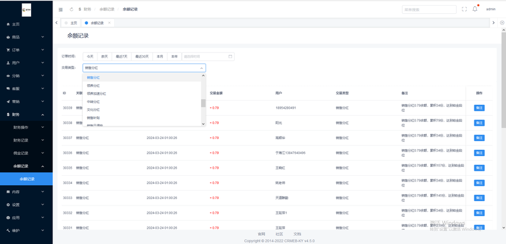
Task: Click dropdown list scroll-down arrow
Action: [203, 124]
